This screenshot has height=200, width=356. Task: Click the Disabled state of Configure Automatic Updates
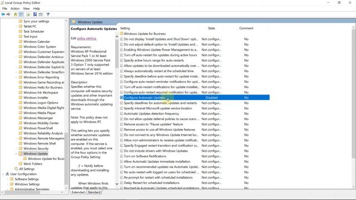(x=211, y=98)
